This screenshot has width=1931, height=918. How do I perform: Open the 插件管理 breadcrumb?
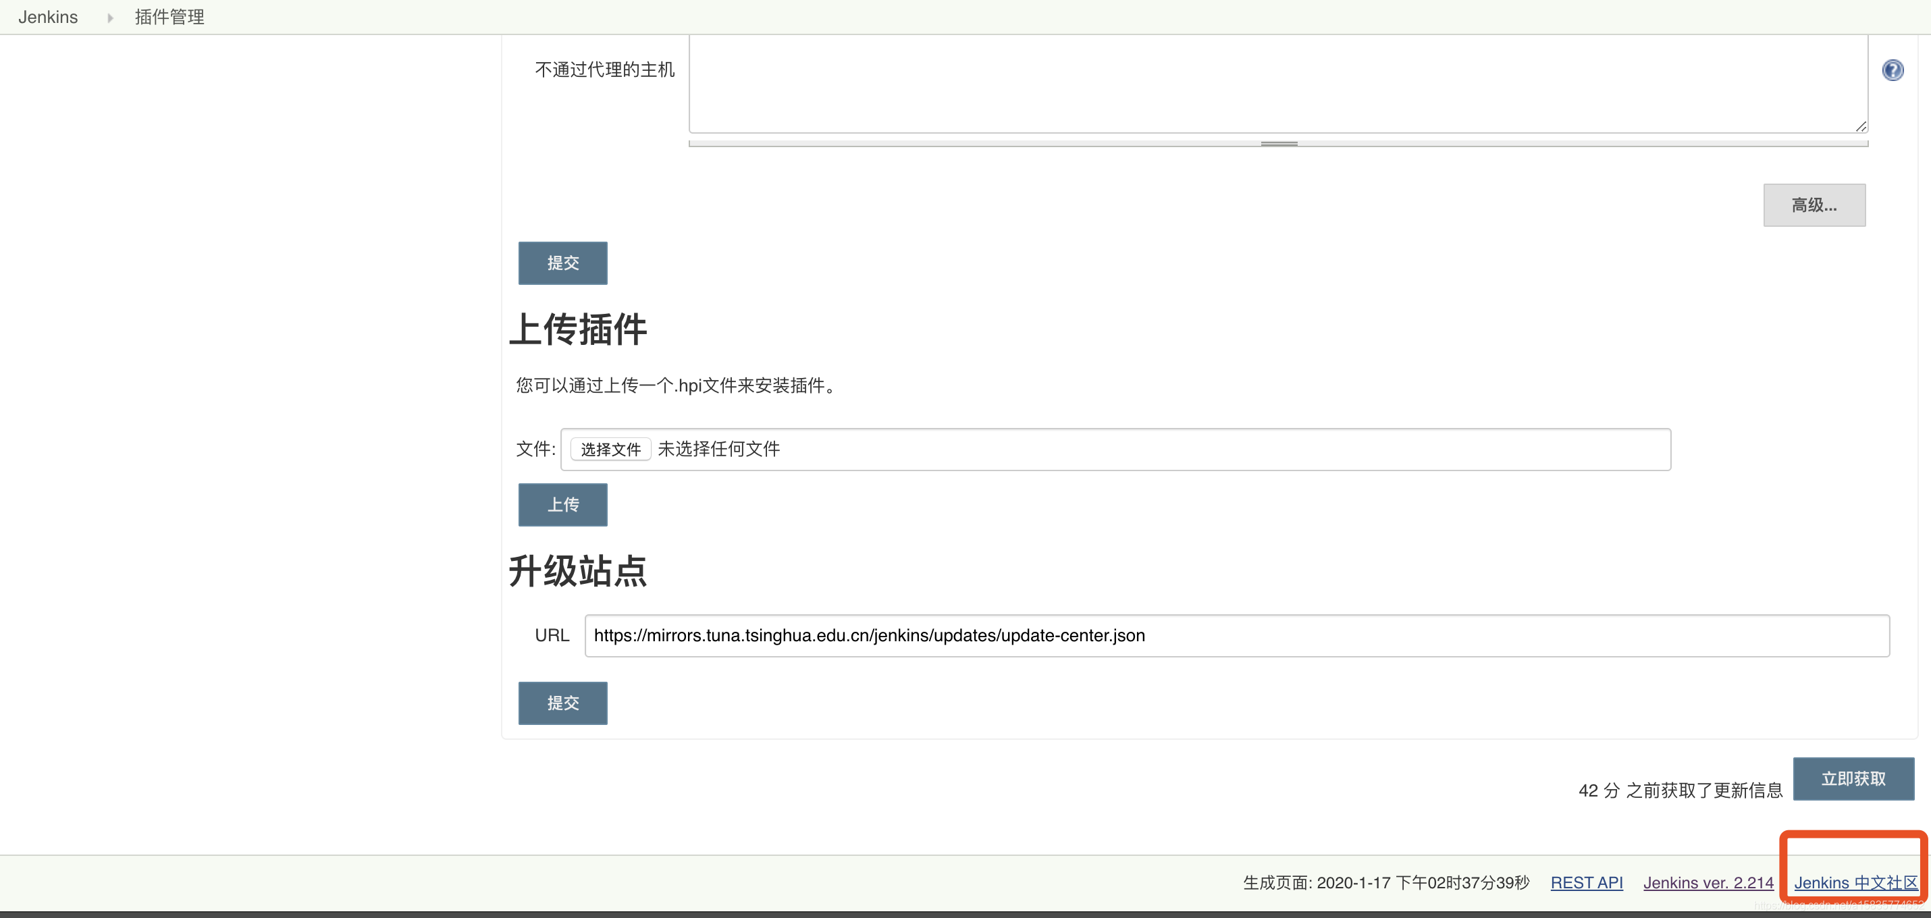pyautogui.click(x=169, y=16)
